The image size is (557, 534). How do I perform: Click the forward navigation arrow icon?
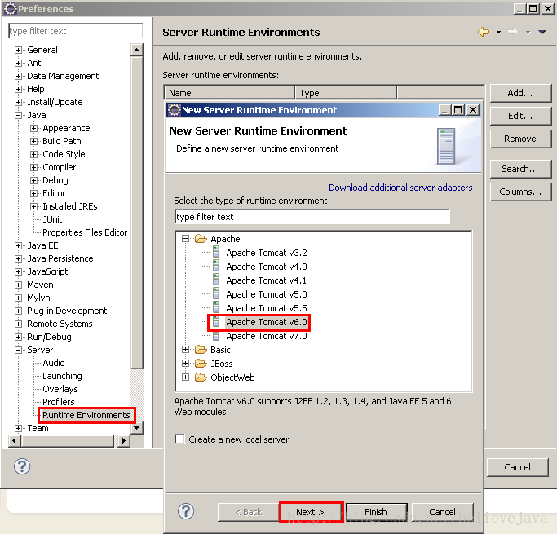pos(513,32)
